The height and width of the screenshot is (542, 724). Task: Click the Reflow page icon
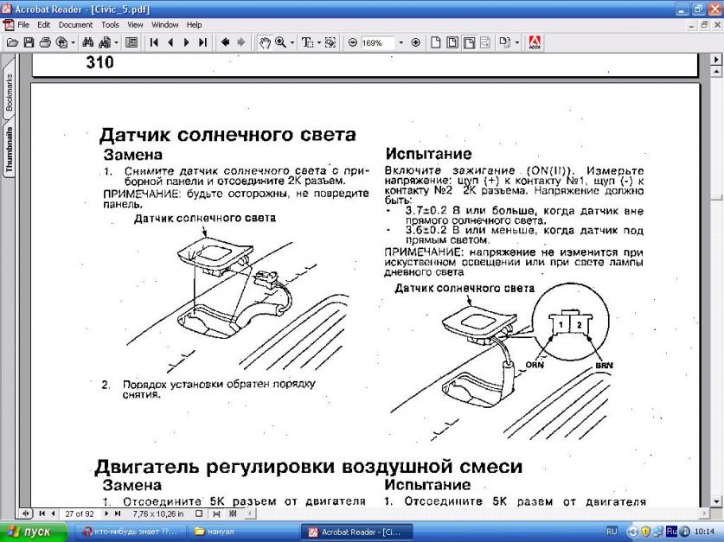[x=484, y=43]
